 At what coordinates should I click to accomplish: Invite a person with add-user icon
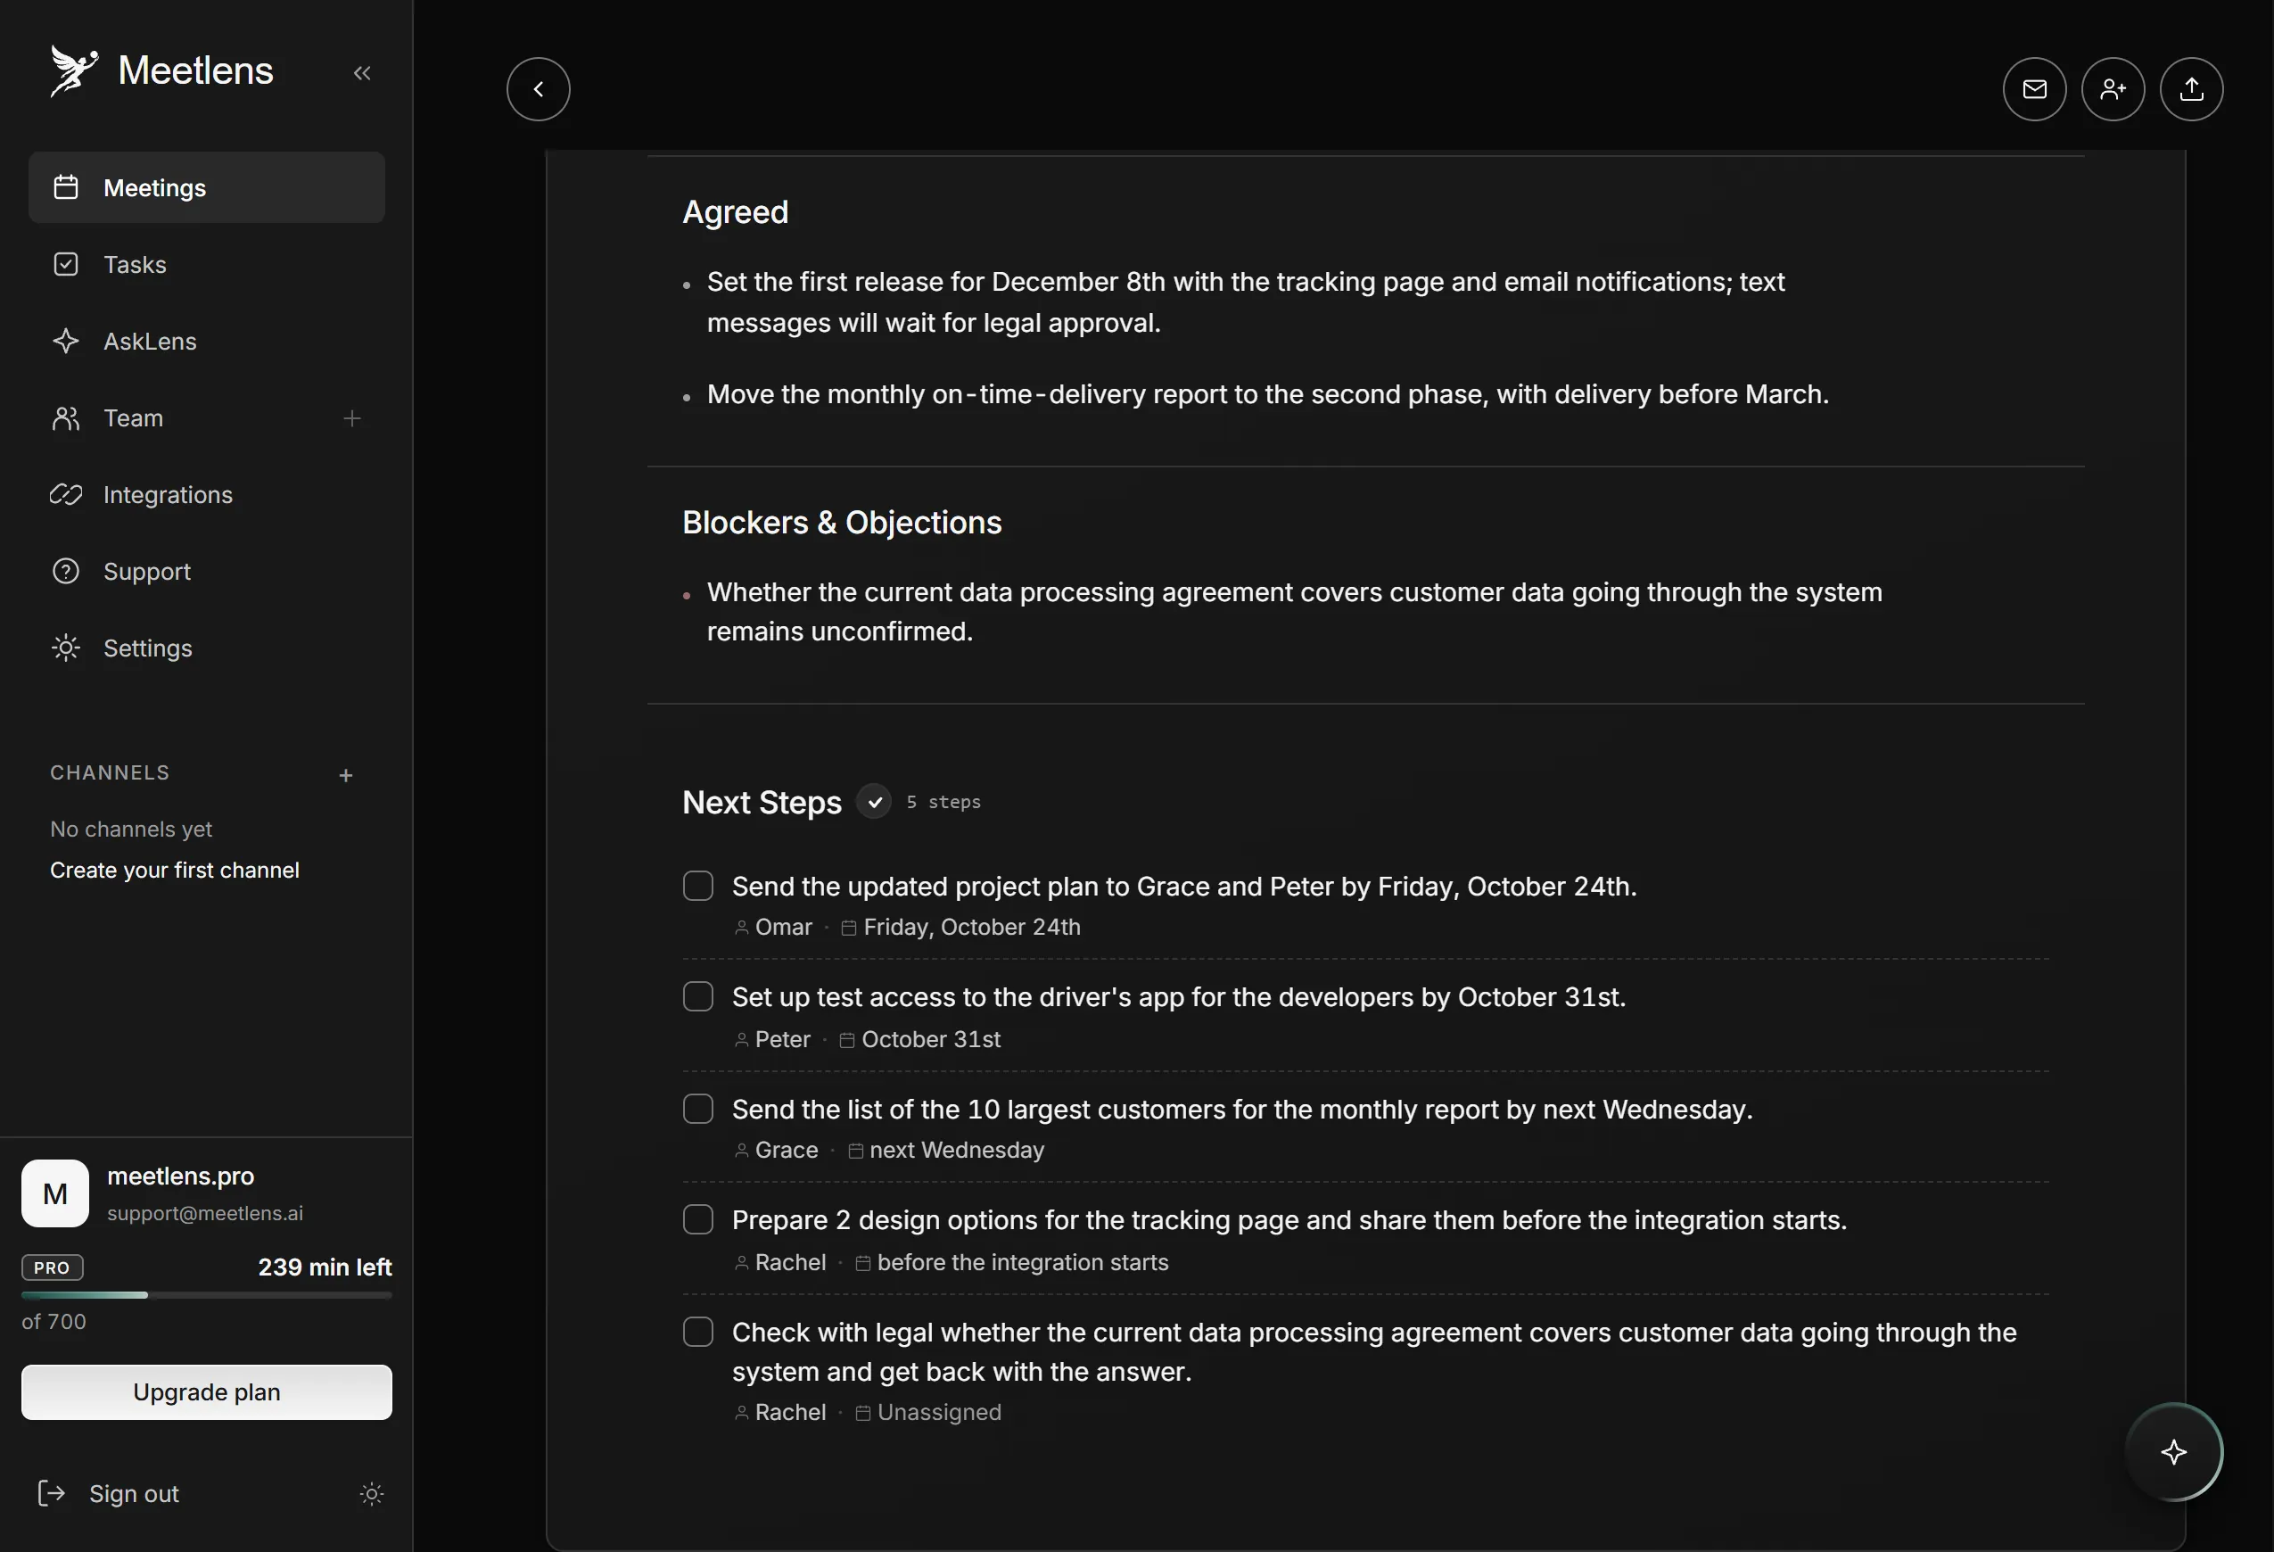[x=2113, y=89]
